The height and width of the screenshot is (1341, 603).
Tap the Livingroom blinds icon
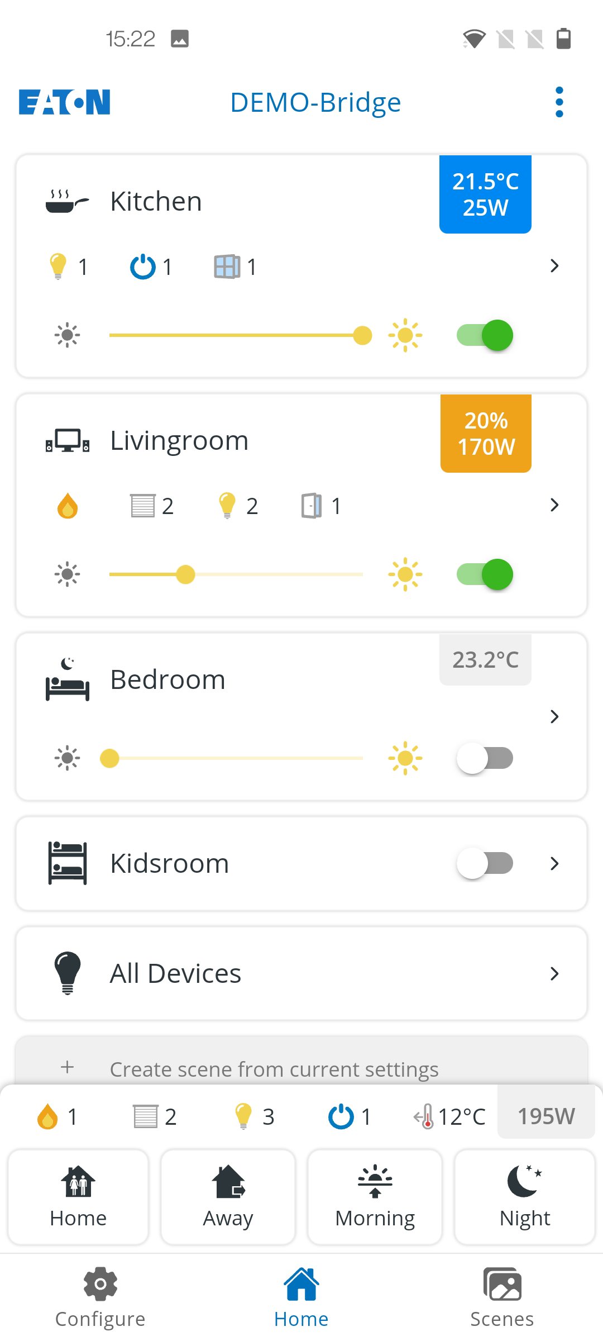[x=143, y=506]
